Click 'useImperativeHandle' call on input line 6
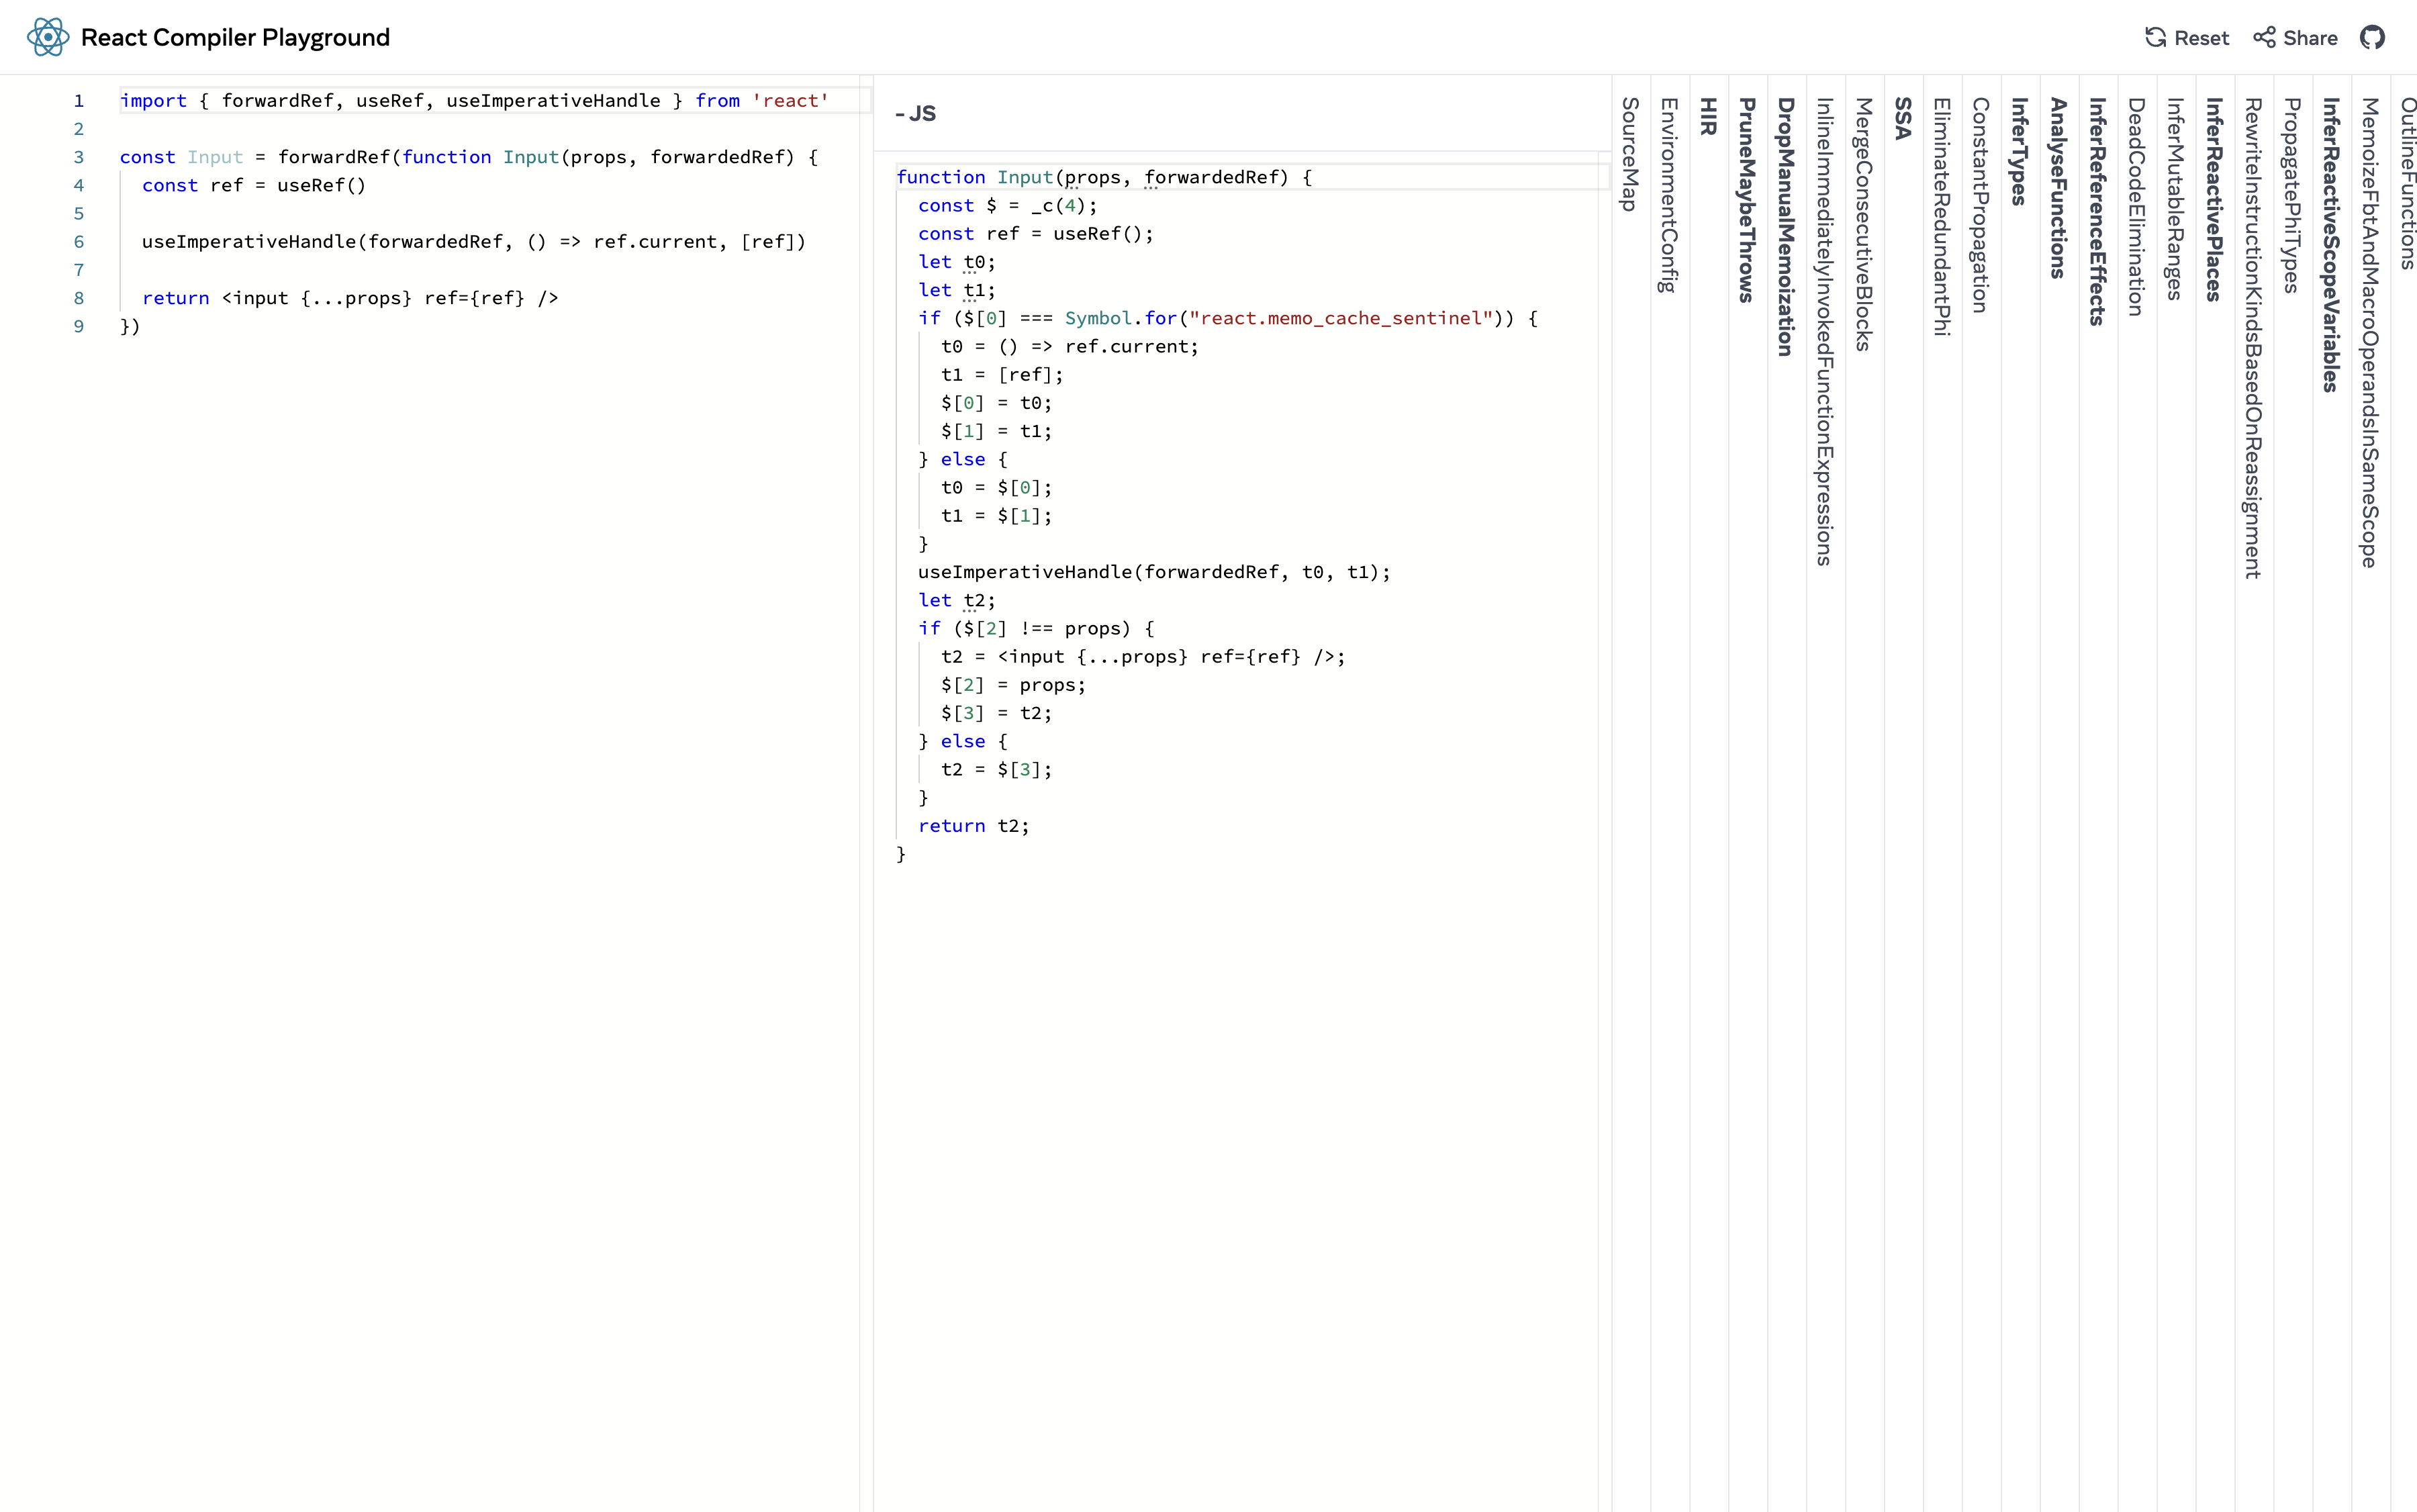The image size is (2417, 1512). 249,242
